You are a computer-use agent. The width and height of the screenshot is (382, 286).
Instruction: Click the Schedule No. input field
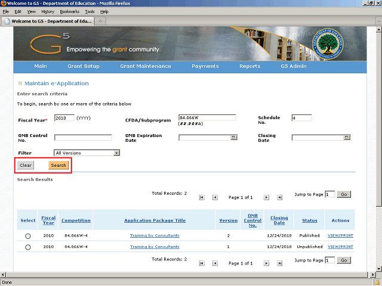[301, 118]
